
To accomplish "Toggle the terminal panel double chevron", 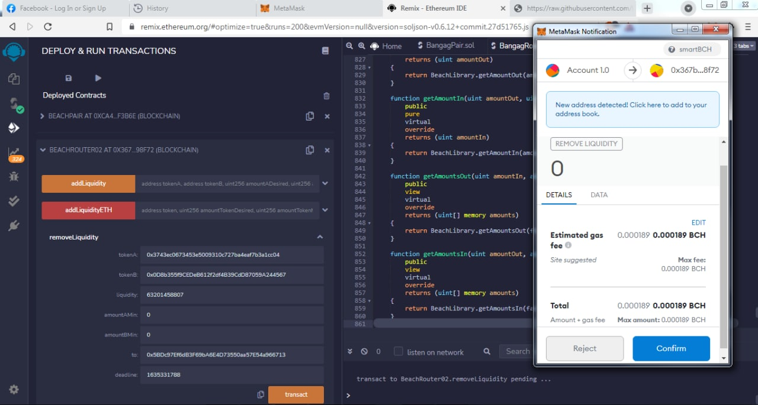I will click(x=349, y=351).
